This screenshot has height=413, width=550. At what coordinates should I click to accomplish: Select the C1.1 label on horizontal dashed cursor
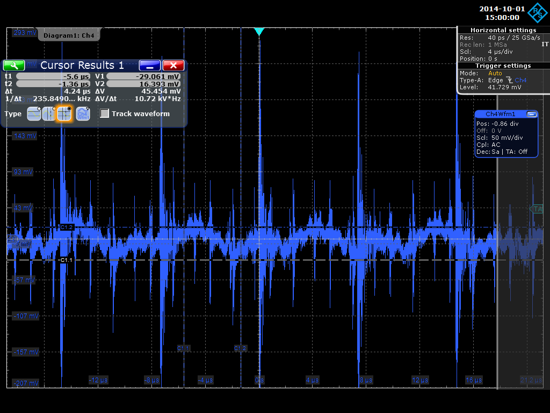(66, 260)
